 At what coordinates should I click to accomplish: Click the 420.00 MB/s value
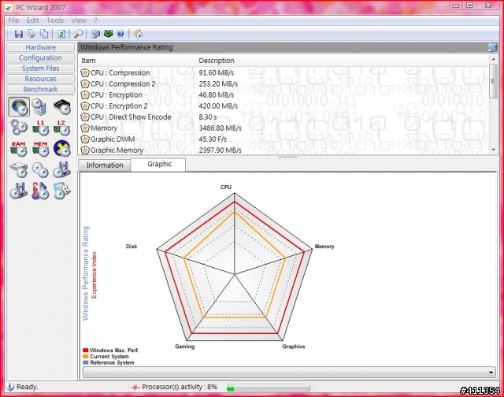218,106
